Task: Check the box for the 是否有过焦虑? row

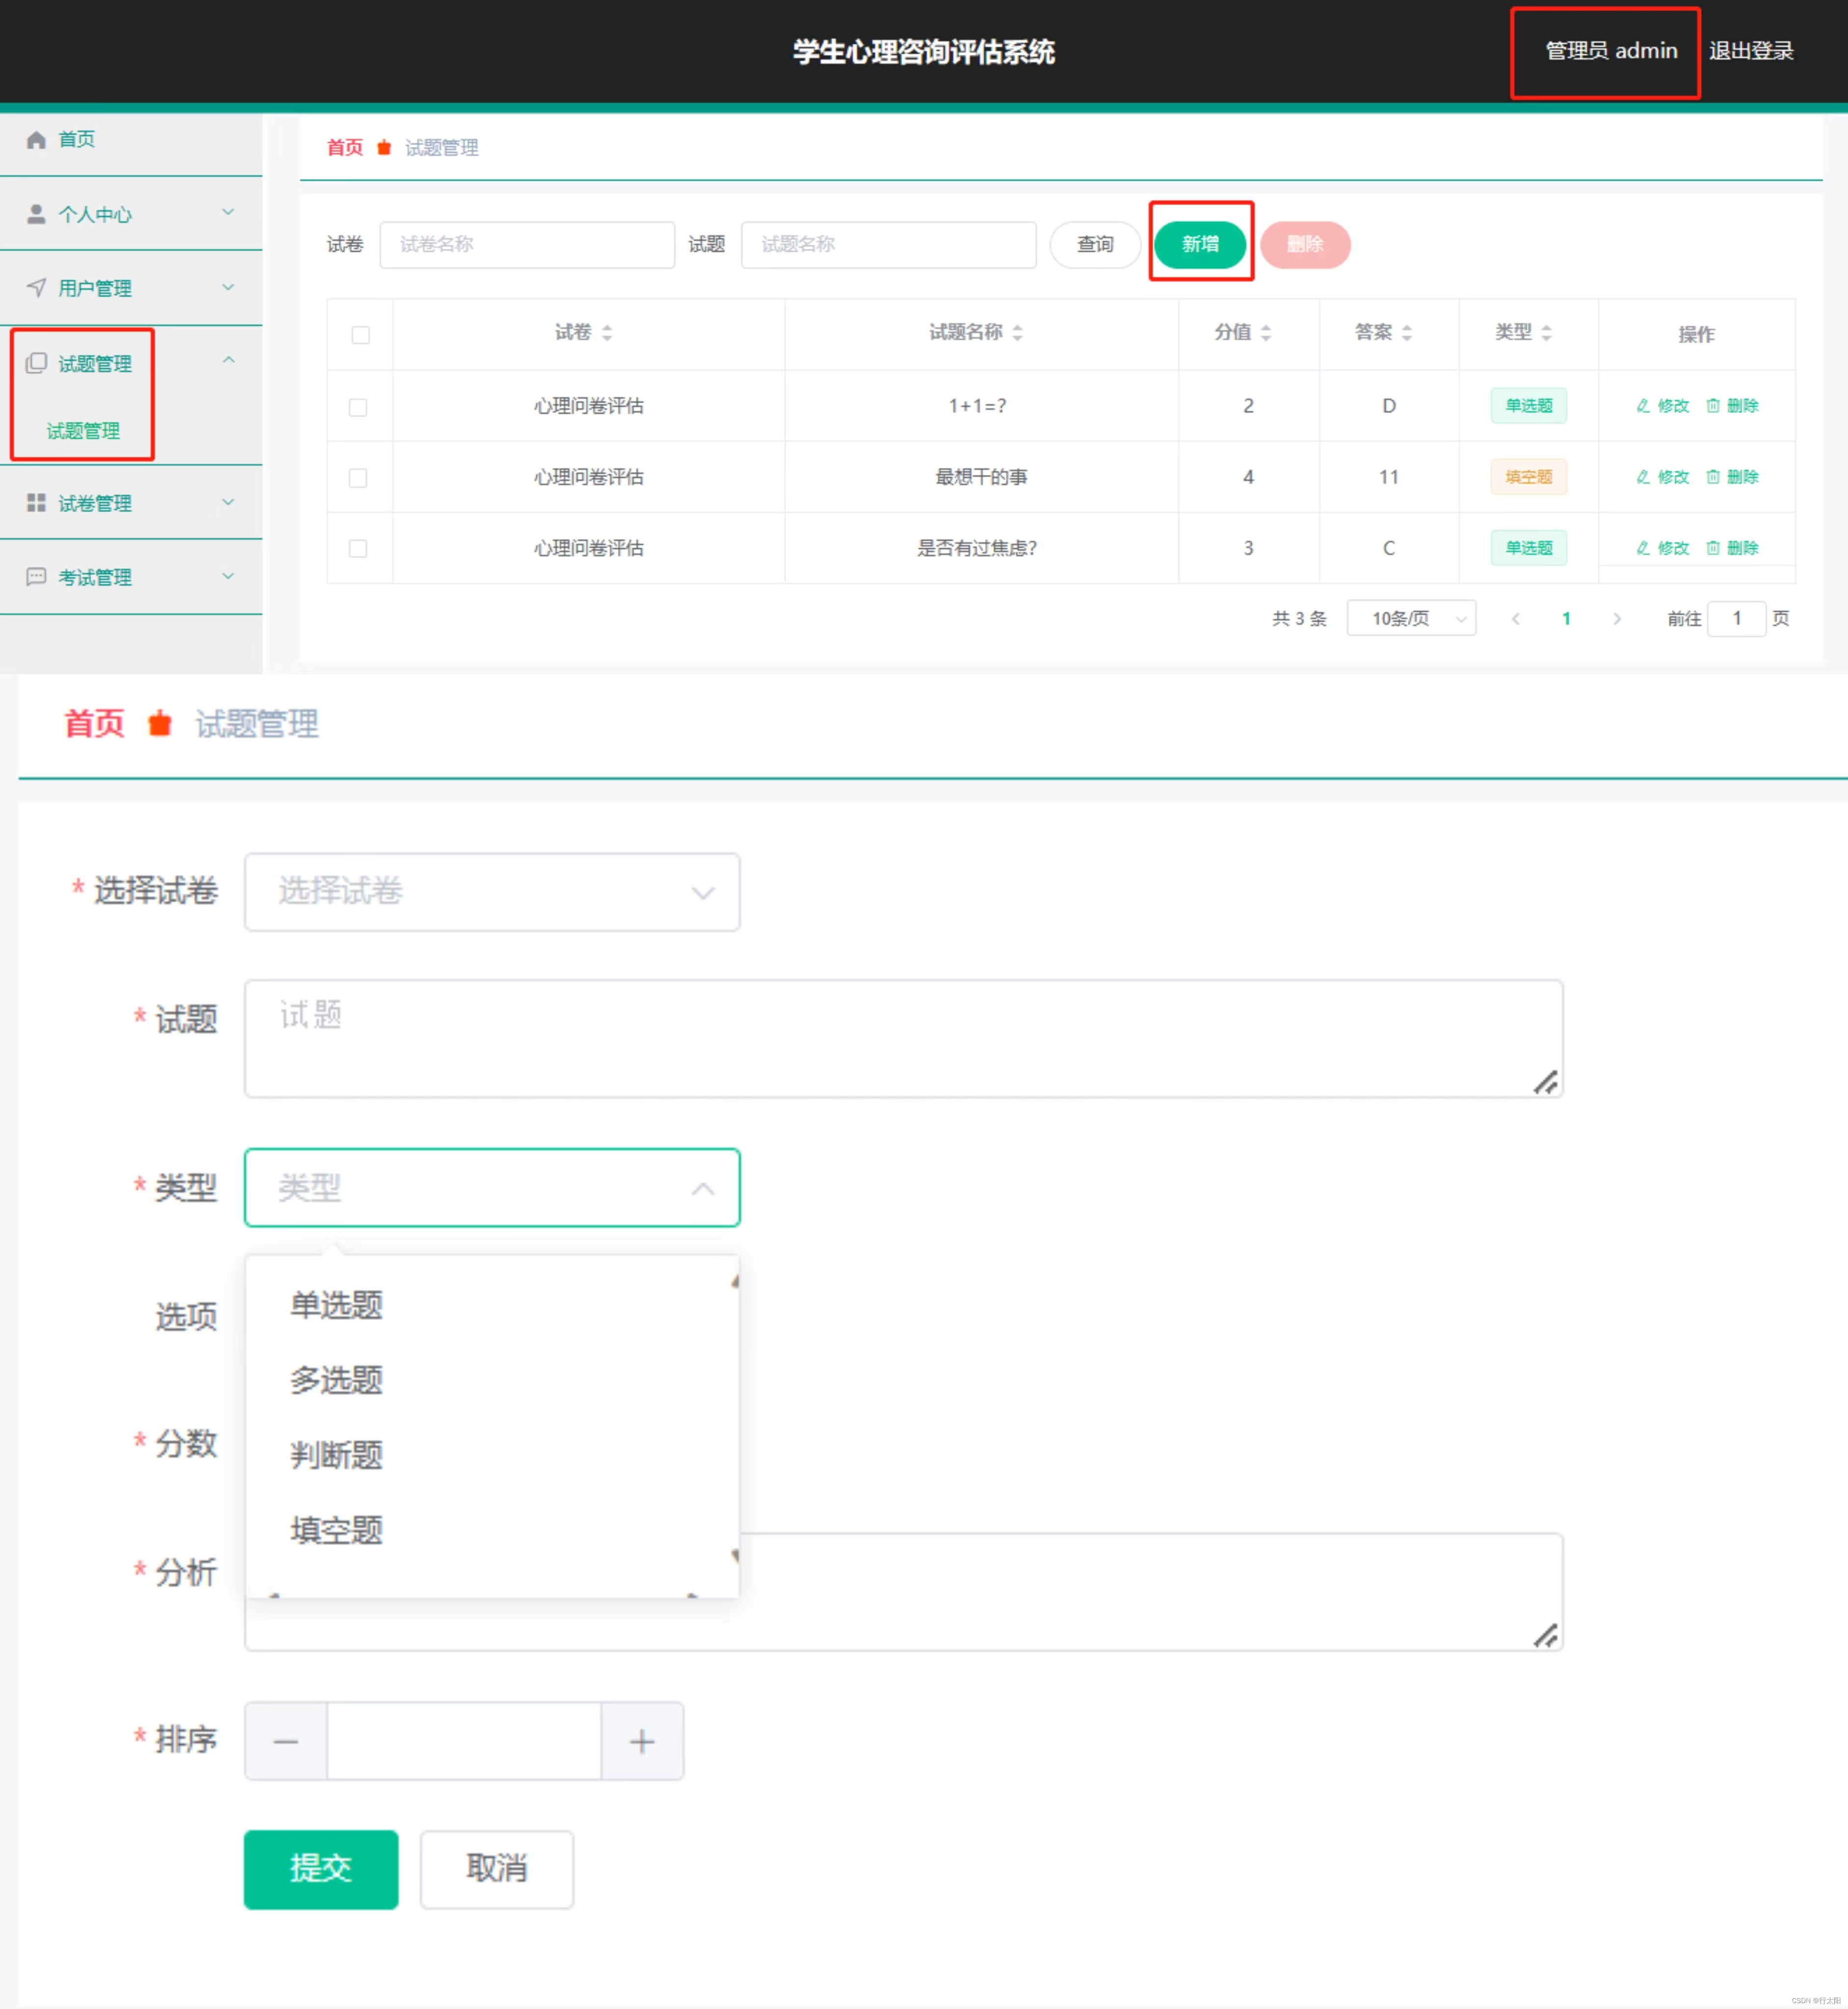Action: click(x=358, y=549)
